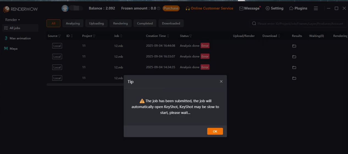This screenshot has width=348, height=154.
Task: Click Local tag of 16:44:08 job
Action: coord(57,46)
